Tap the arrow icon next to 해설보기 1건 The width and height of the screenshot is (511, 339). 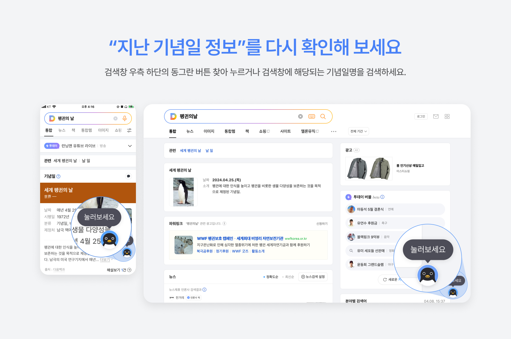click(x=129, y=270)
